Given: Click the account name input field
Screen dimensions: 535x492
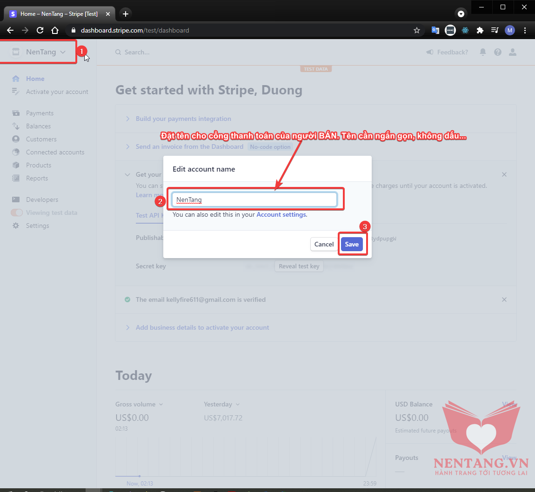Looking at the screenshot, I should coord(254,199).
